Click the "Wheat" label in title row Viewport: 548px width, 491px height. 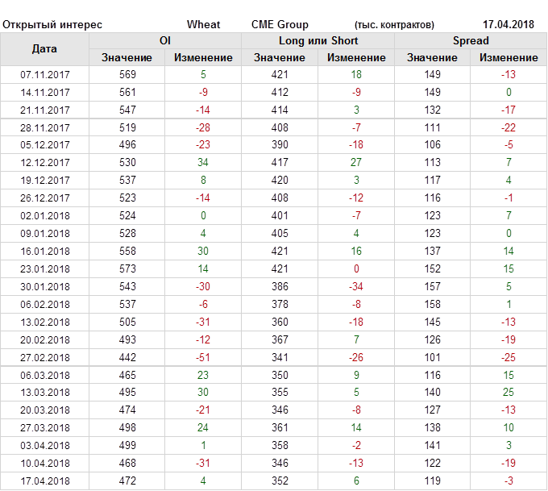203,25
